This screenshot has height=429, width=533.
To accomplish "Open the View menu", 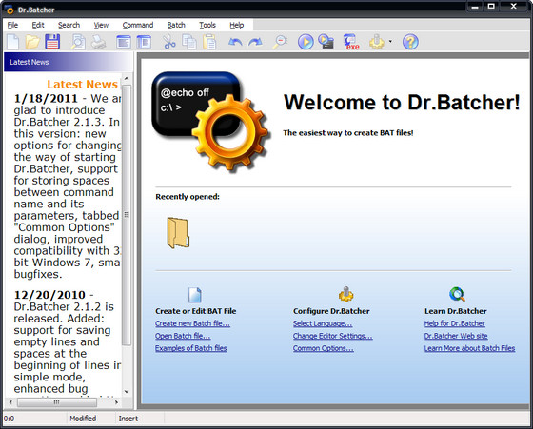I will (x=101, y=25).
